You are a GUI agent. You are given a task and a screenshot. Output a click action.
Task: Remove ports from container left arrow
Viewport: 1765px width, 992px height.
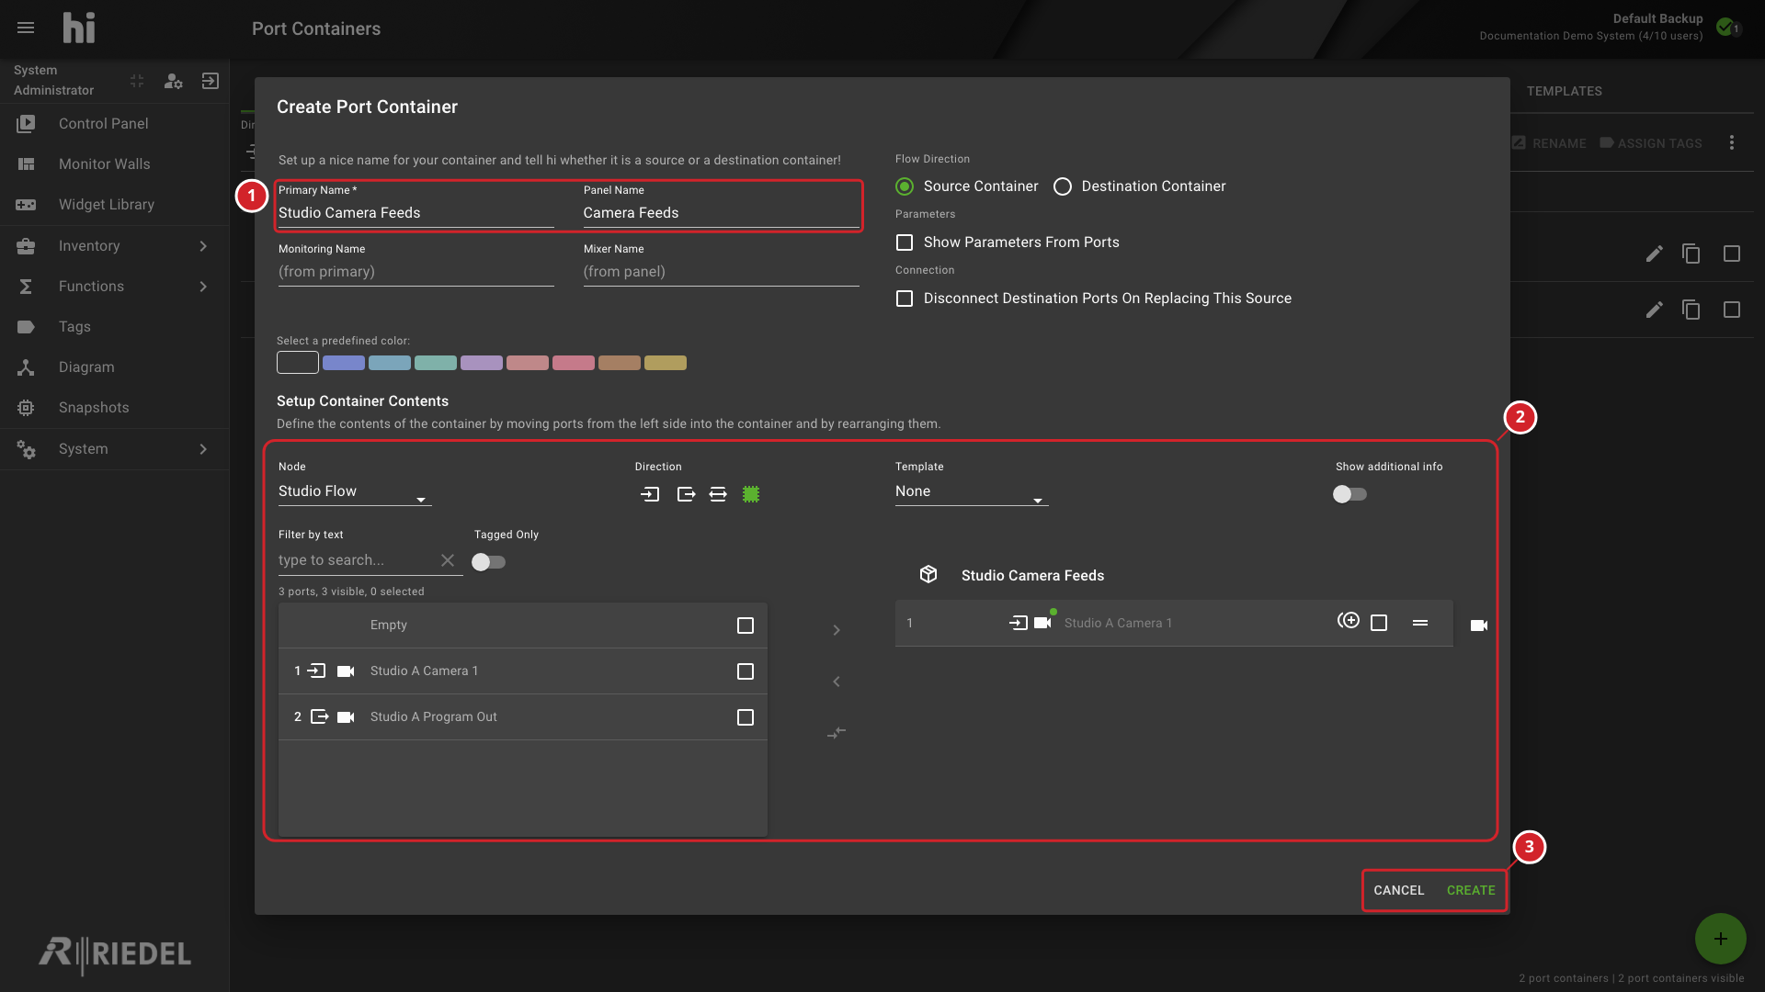click(x=837, y=682)
